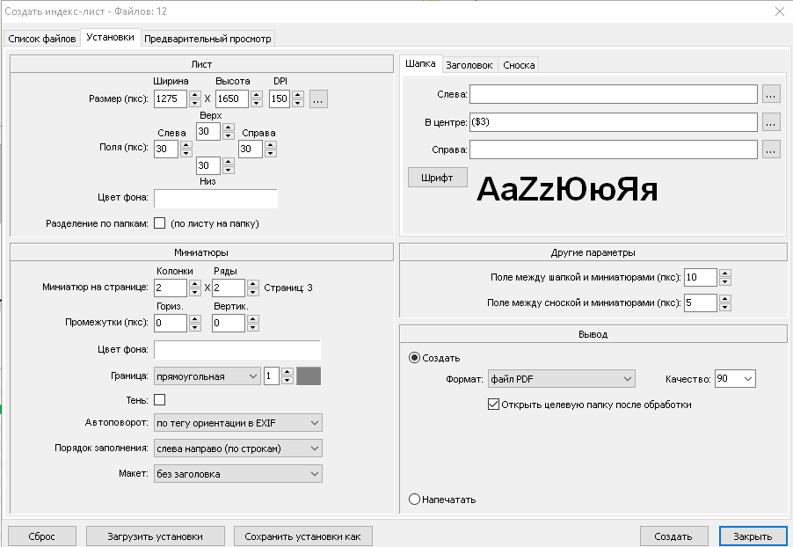Increase the Ширина width value
This screenshot has height=547, width=793.
pos(195,95)
